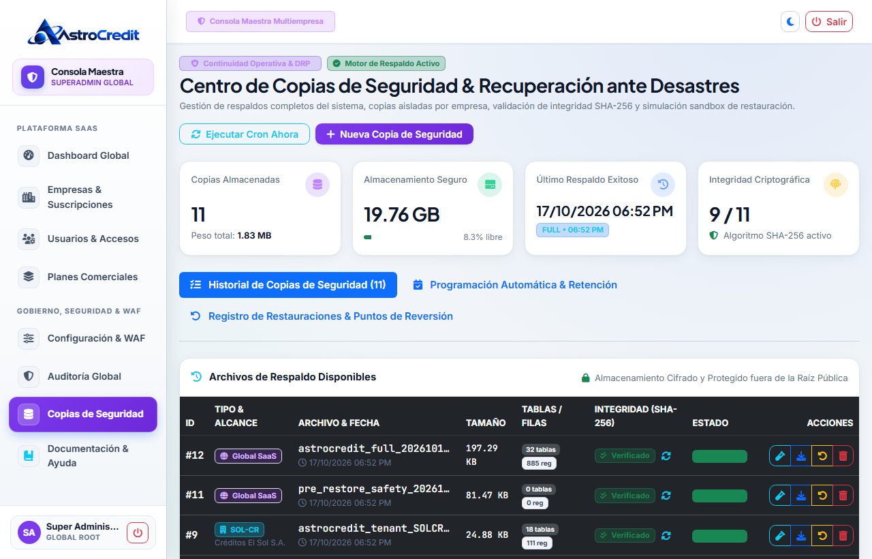
Task: Download backup #9 file
Action: click(801, 535)
